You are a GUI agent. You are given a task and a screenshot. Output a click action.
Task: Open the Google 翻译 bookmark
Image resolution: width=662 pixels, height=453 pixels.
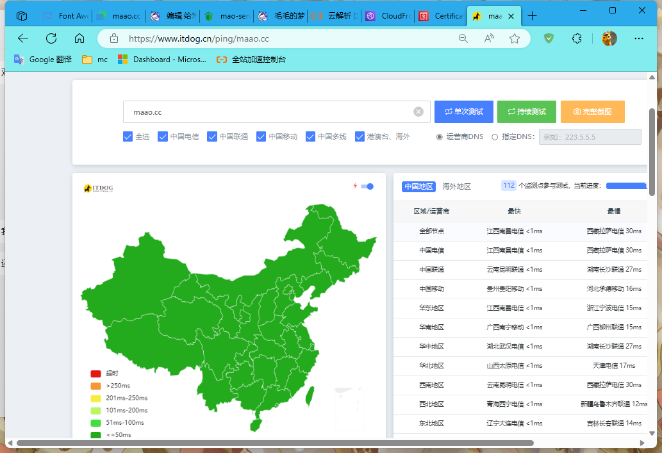tap(43, 60)
